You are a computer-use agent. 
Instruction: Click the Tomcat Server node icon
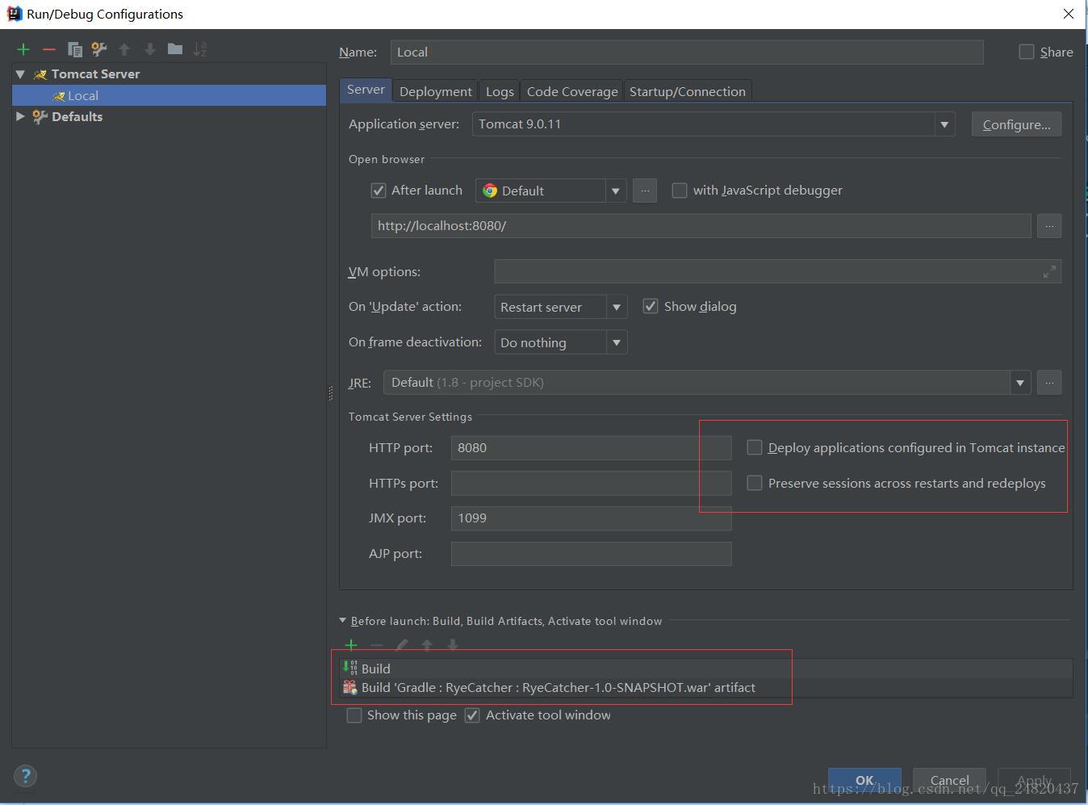coord(40,74)
